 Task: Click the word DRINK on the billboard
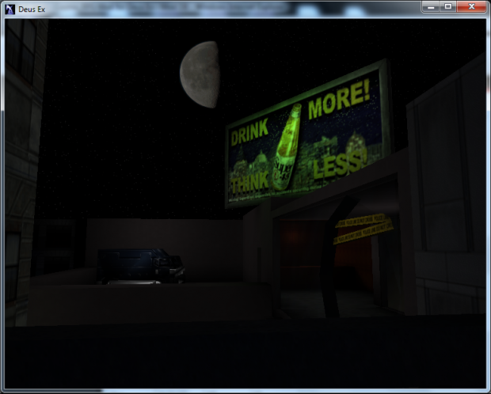(250, 134)
